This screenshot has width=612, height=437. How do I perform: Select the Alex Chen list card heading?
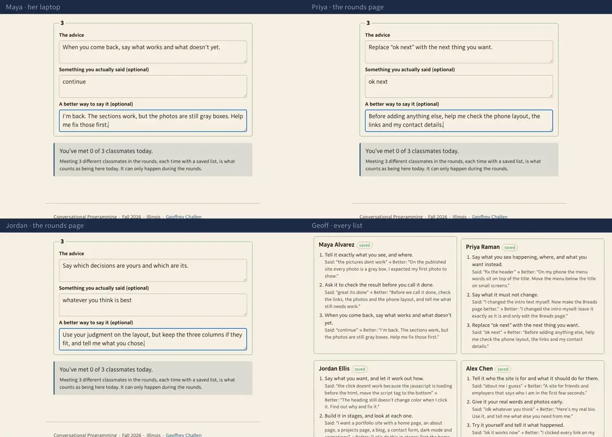point(479,369)
